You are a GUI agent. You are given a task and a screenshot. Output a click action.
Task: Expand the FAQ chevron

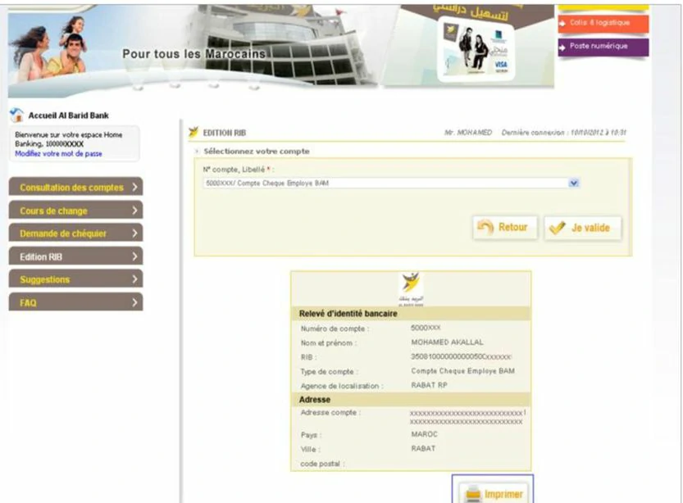tap(134, 302)
